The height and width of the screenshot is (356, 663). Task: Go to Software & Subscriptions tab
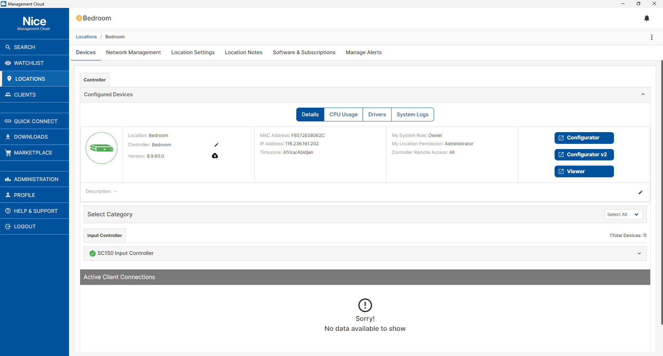(304, 52)
